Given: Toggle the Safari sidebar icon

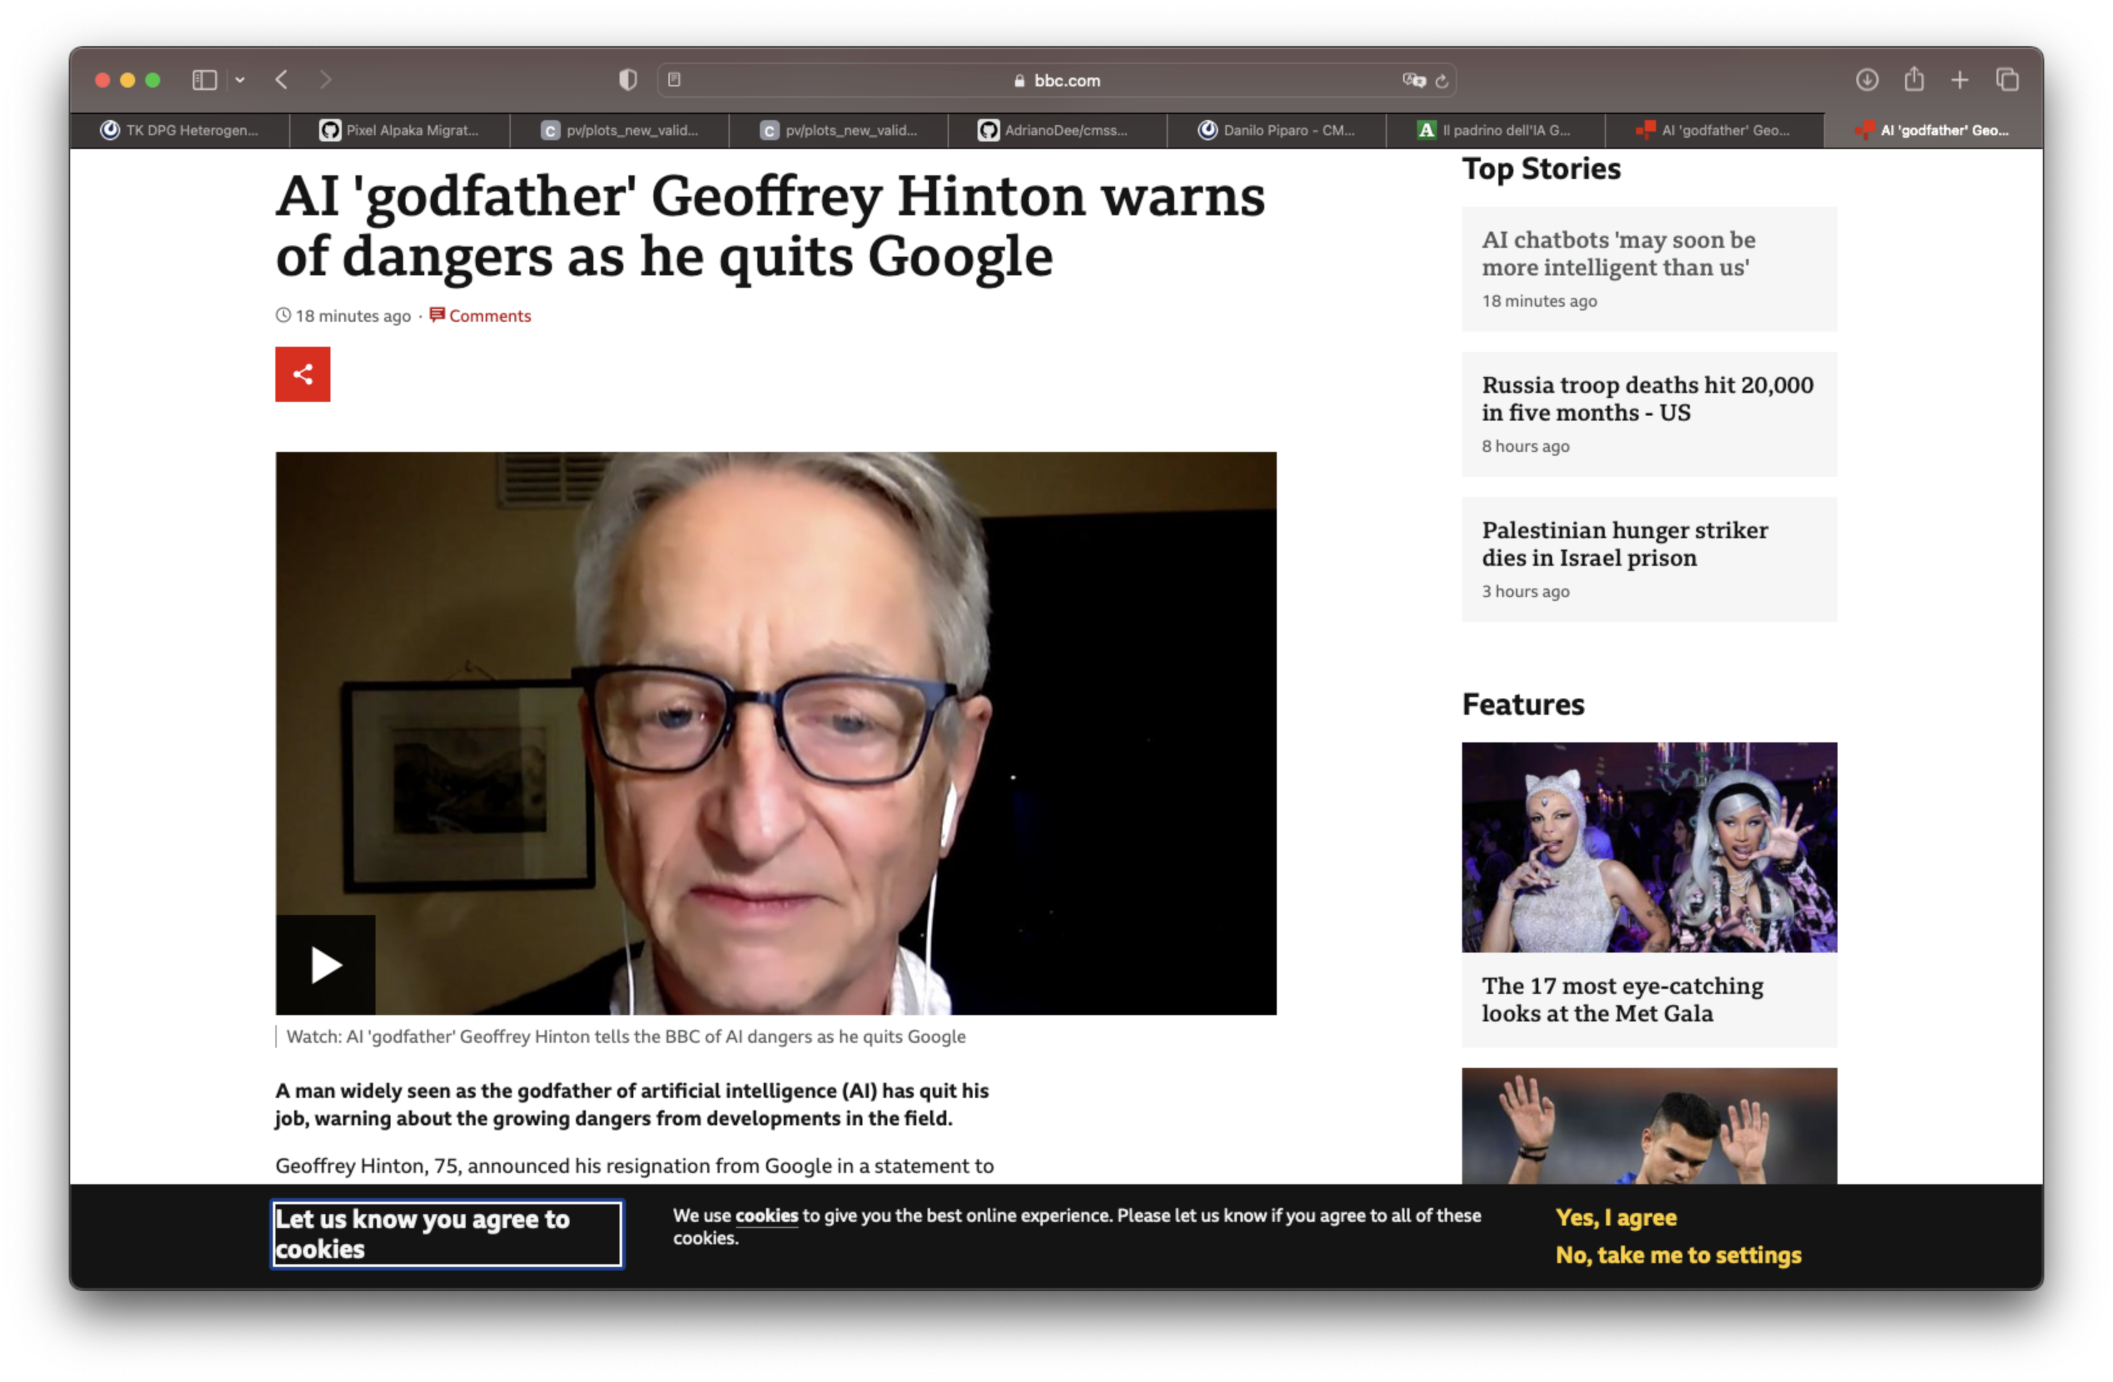Looking at the screenshot, I should point(204,80).
